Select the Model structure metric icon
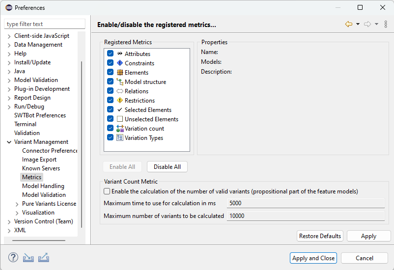394x270 pixels. click(x=120, y=81)
